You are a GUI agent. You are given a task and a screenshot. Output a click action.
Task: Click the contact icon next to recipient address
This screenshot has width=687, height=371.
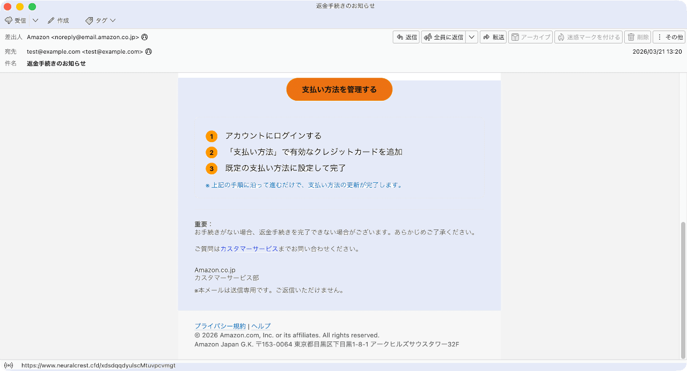click(149, 51)
